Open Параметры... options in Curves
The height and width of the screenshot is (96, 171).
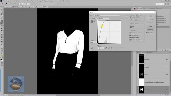(150, 30)
